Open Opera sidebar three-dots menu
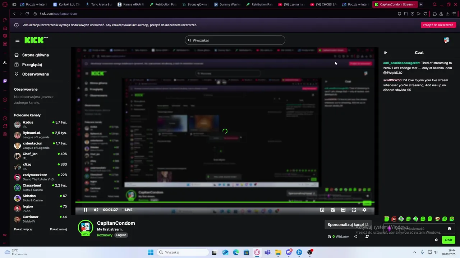Screen dimensions: 460x258 [x=5, y=242]
